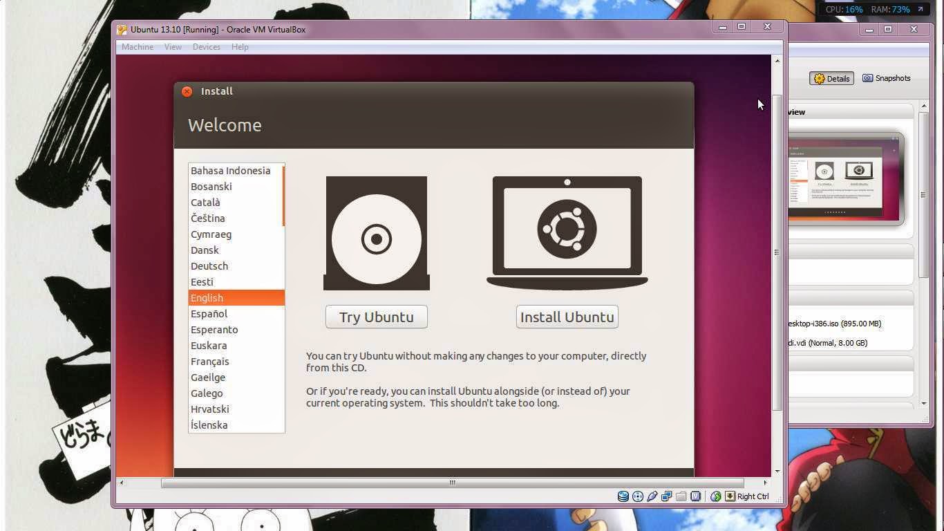Click the shared folders status icon
The image size is (944, 531).
coord(681,496)
